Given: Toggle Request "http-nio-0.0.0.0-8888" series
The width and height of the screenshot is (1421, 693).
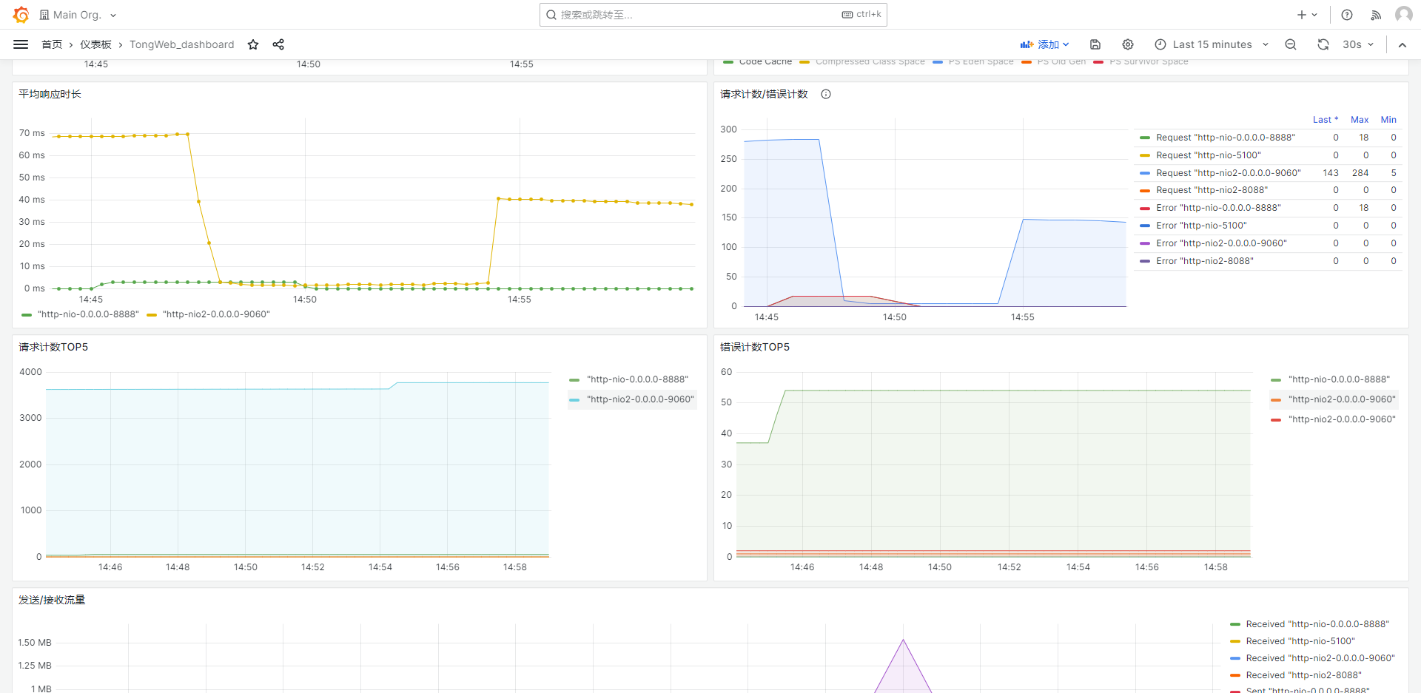Looking at the screenshot, I should 1226,138.
